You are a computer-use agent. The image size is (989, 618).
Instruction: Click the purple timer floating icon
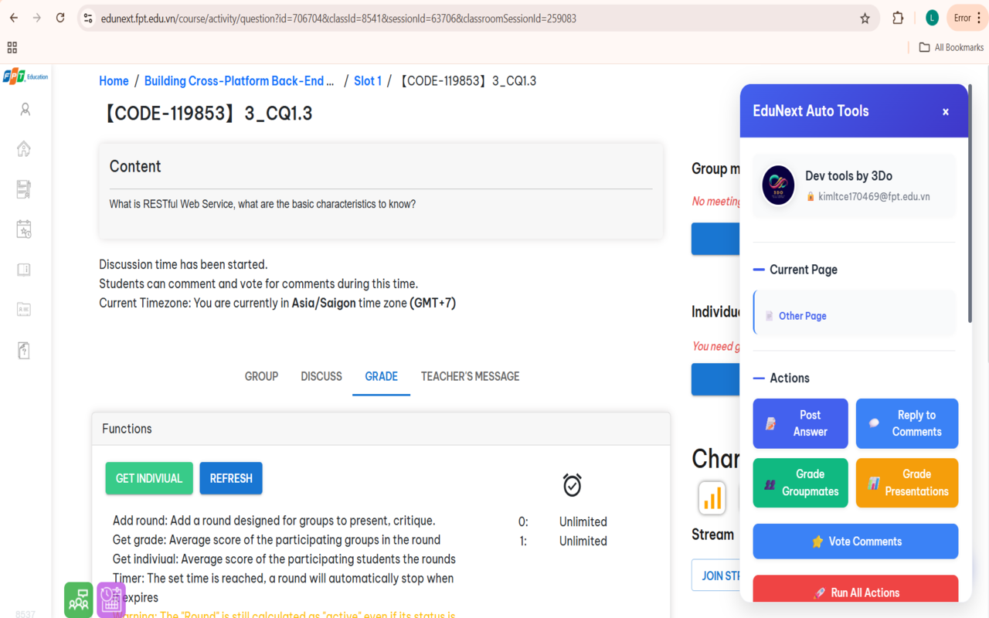111,599
